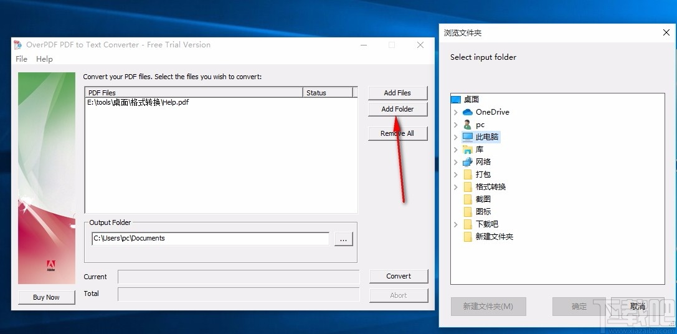Click the OverPDF app icon in title bar

(x=17, y=45)
